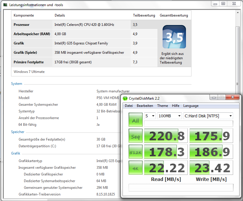Click the CrystalDiskMark green disk icon

pos(125,98)
